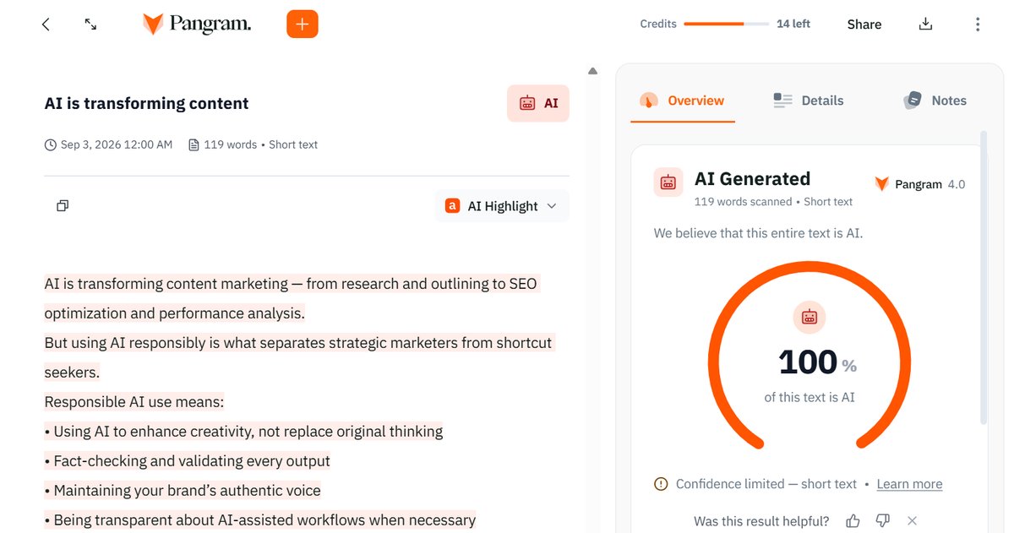This screenshot has height=533, width=1014.
Task: Click the bullet about brand's authentic voice
Action: 183,491
